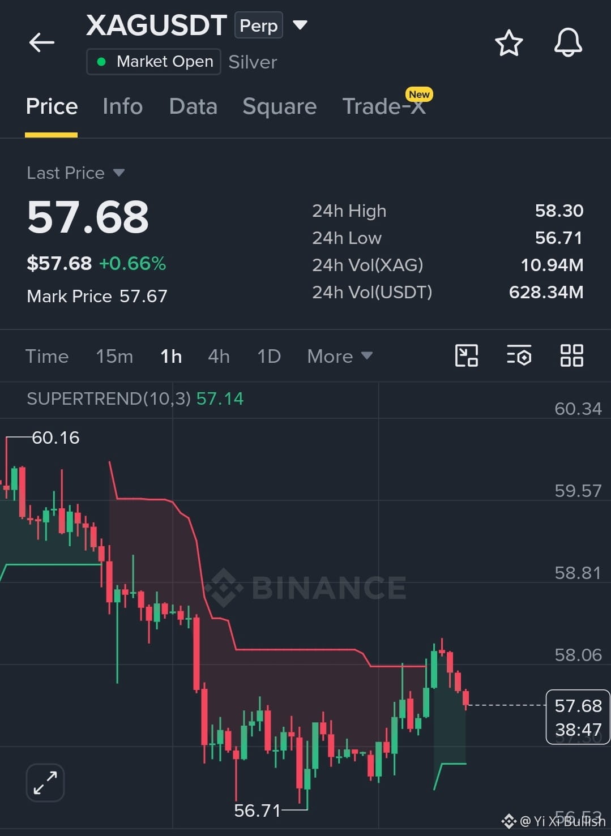Tap the 59.57 price axis label
611x836 pixels.
(578, 491)
